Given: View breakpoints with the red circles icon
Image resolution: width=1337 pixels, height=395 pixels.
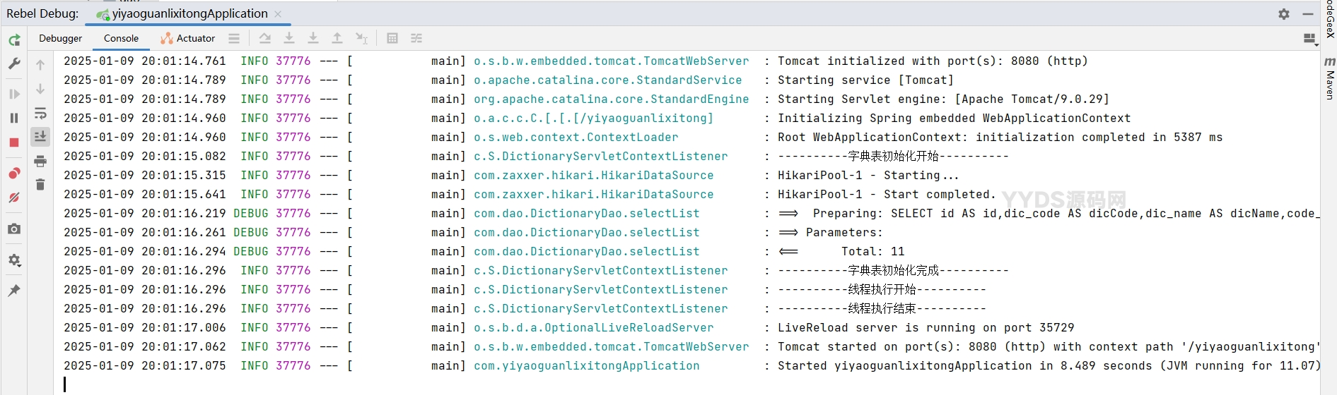Looking at the screenshot, I should [x=14, y=174].
